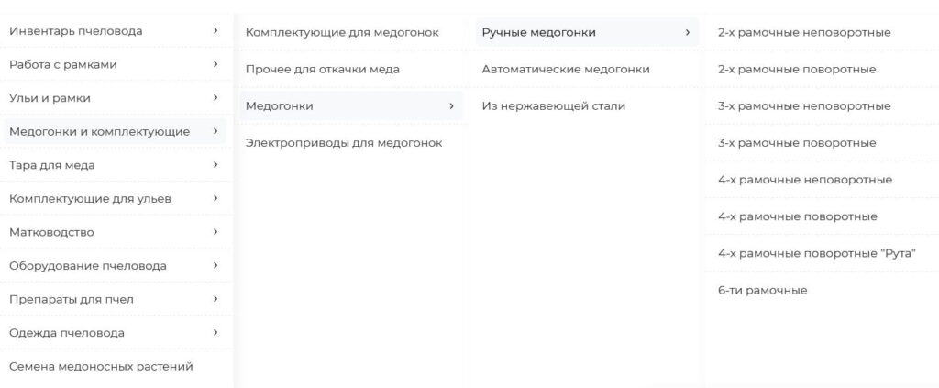
Task: Expand the Одежда пчеловода submenu chevron
Action: point(215,332)
